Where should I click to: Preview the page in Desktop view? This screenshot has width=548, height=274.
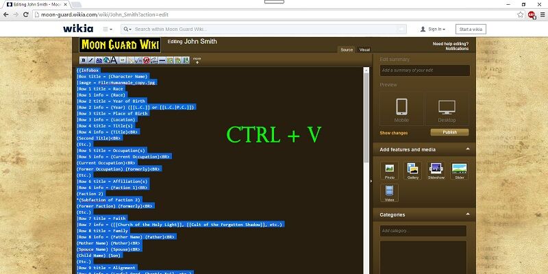point(447,109)
